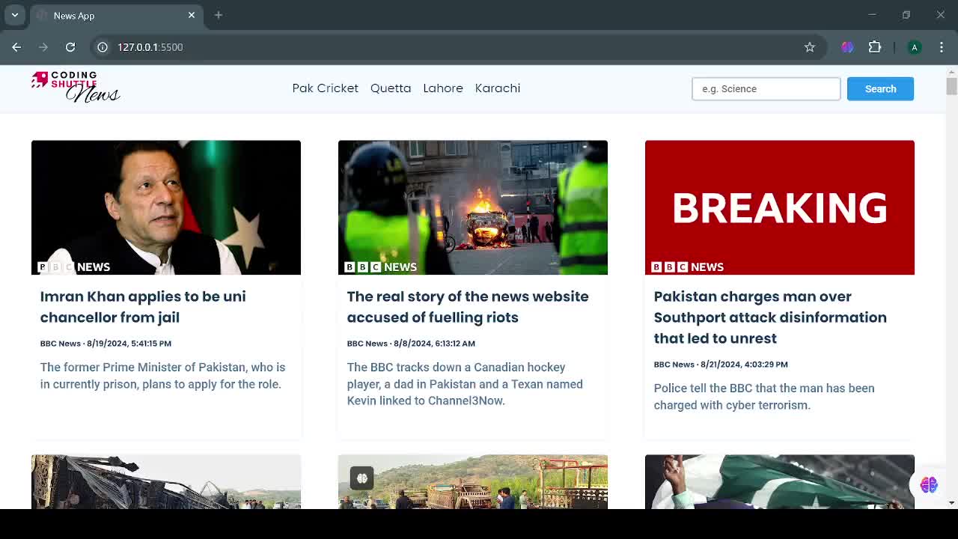This screenshot has height=539, width=958.
Task: Open Karachi nav item
Action: 498,88
